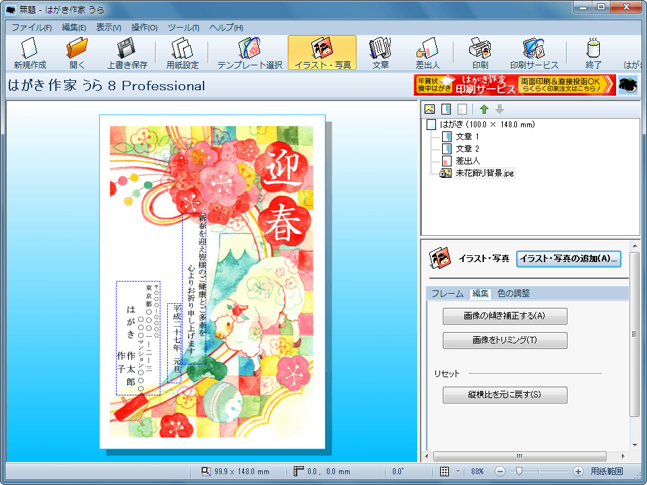Screen dimensions: 647x485
Task: Open the 操作(O) menu
Action: coord(144,28)
